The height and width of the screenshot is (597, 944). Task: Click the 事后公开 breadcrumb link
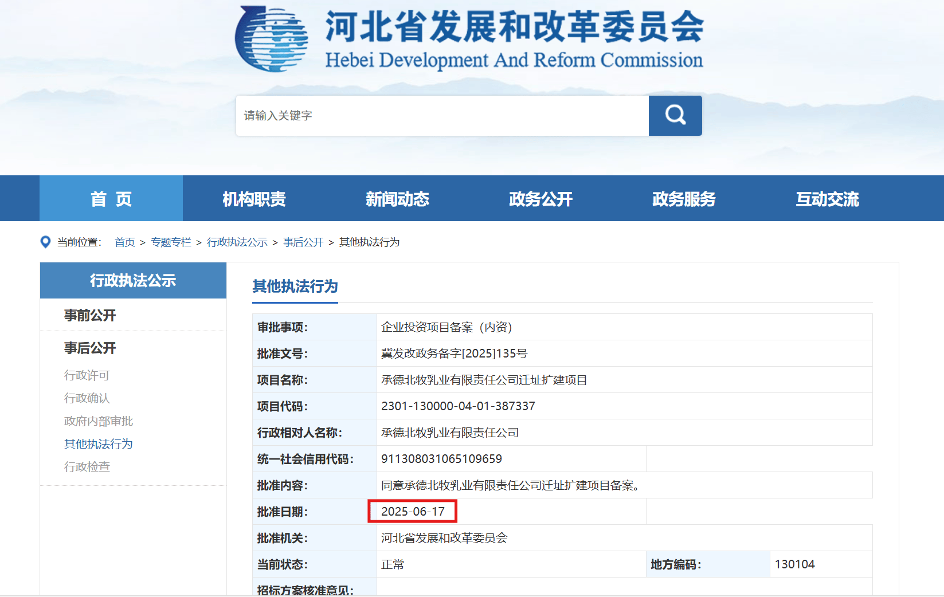point(303,242)
